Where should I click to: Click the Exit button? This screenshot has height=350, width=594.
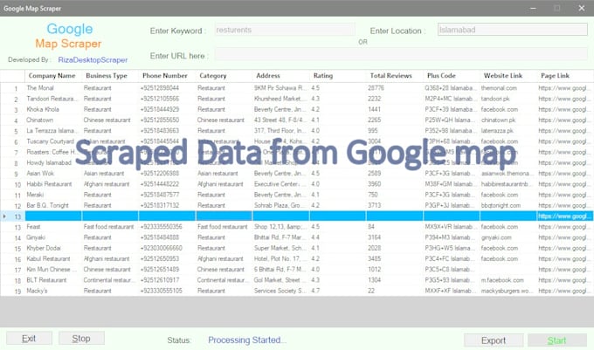[x=29, y=339]
